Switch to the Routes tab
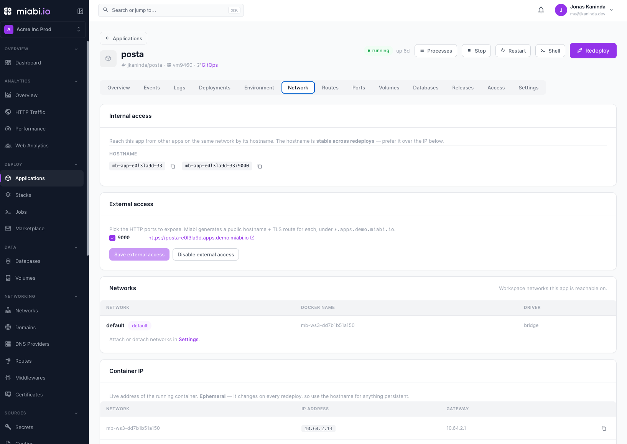This screenshot has height=444, width=627. click(x=330, y=88)
